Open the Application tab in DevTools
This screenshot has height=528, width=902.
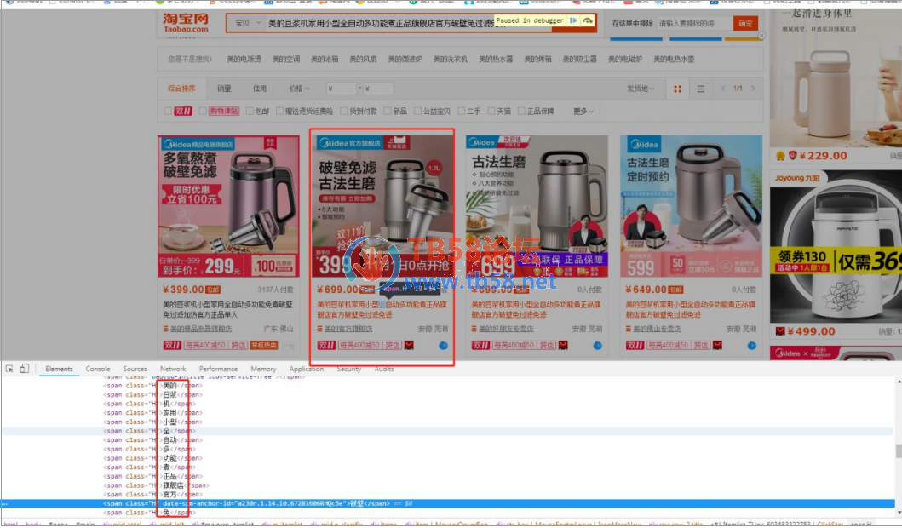pos(307,369)
